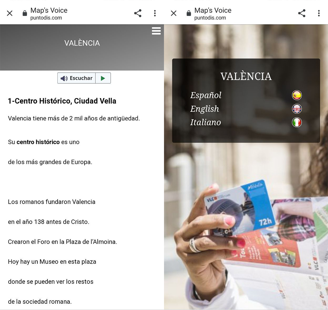The image size is (328, 310).
Task: Click the 1-Centro Histórico, Ciudad Vella heading
Action: coord(62,101)
